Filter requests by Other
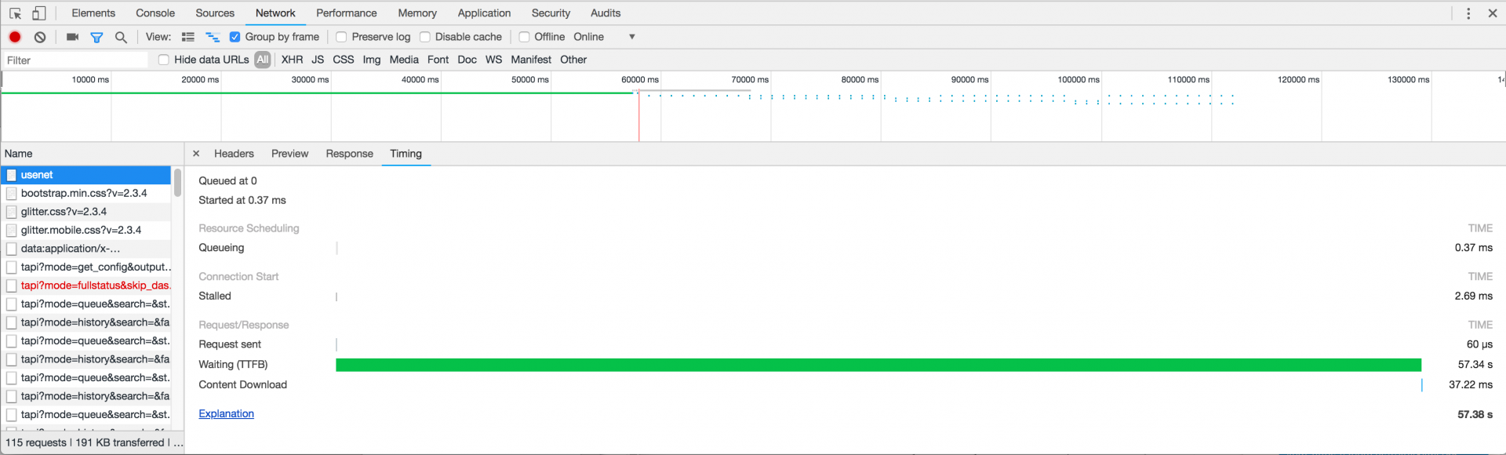1506x455 pixels. 573,60
